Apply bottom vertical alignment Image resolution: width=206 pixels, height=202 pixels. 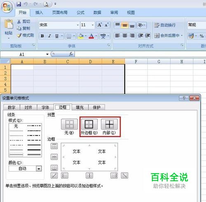[132, 25]
